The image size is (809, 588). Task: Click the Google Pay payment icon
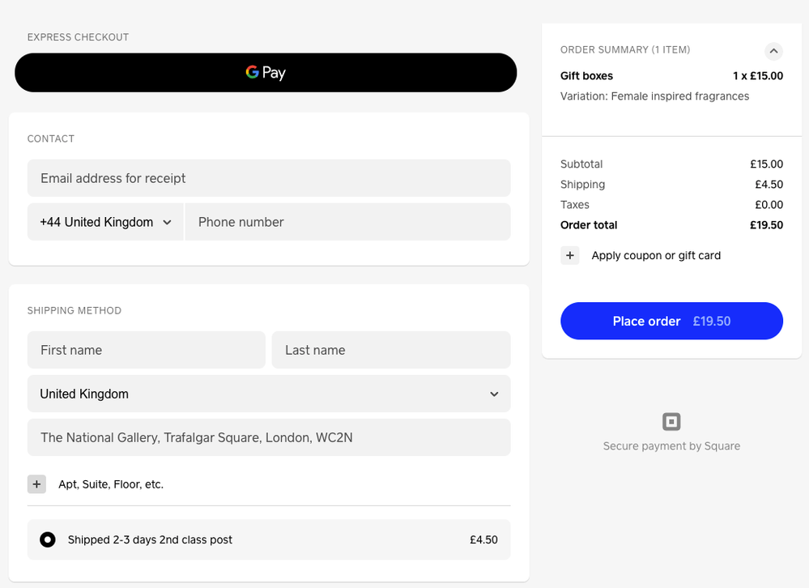coord(251,72)
